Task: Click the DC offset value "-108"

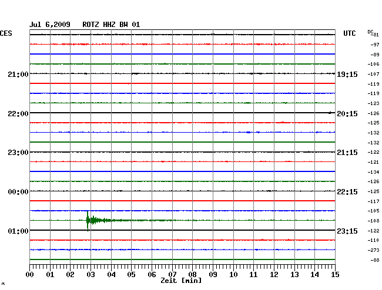Action: tap(373, 221)
